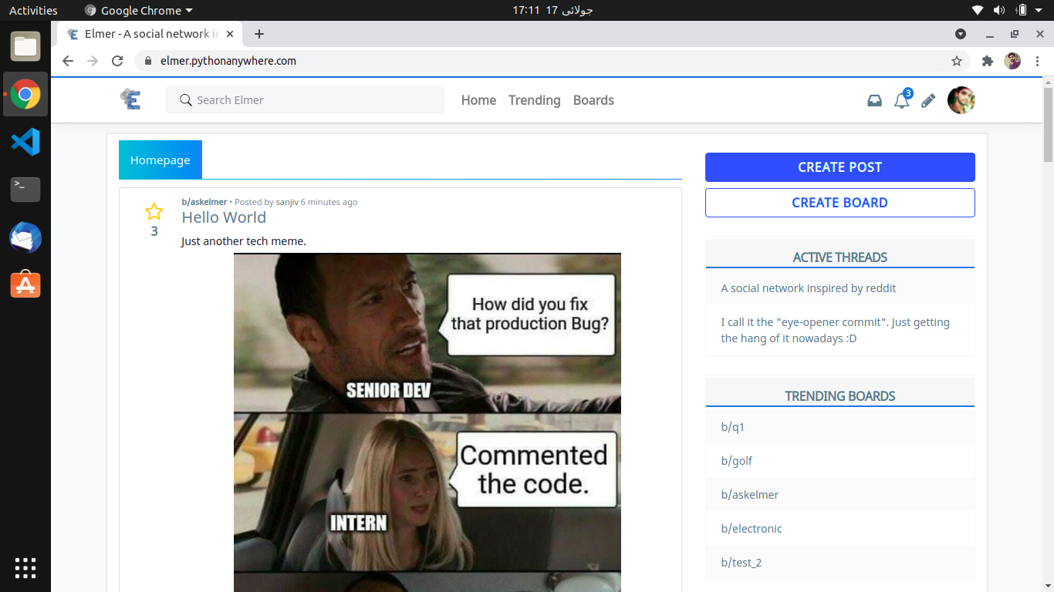Focus the Search Elmer field

tap(305, 100)
